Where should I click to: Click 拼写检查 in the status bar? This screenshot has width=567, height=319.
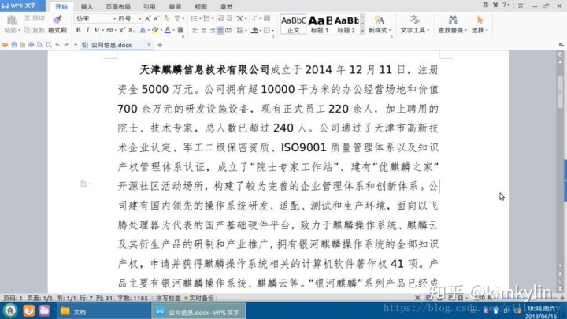(x=169, y=298)
